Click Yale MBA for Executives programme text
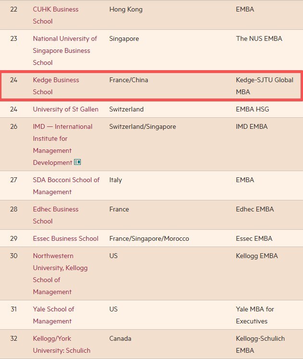The height and width of the screenshot is (359, 303). tap(255, 315)
